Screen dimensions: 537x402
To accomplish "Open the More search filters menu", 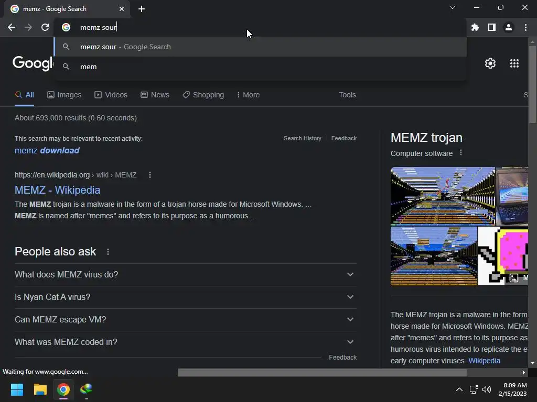I will pyautogui.click(x=248, y=95).
